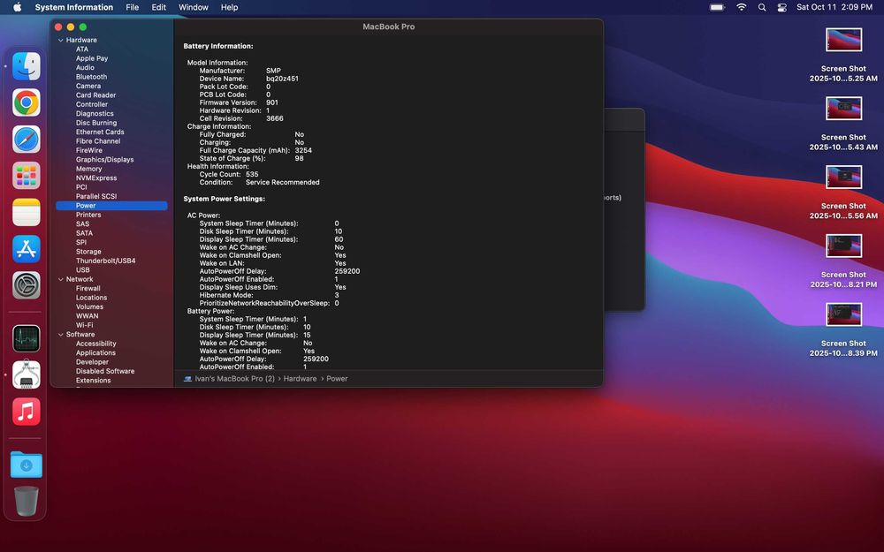The image size is (884, 552).
Task: Open the Trash in dock
Action: coord(27,502)
